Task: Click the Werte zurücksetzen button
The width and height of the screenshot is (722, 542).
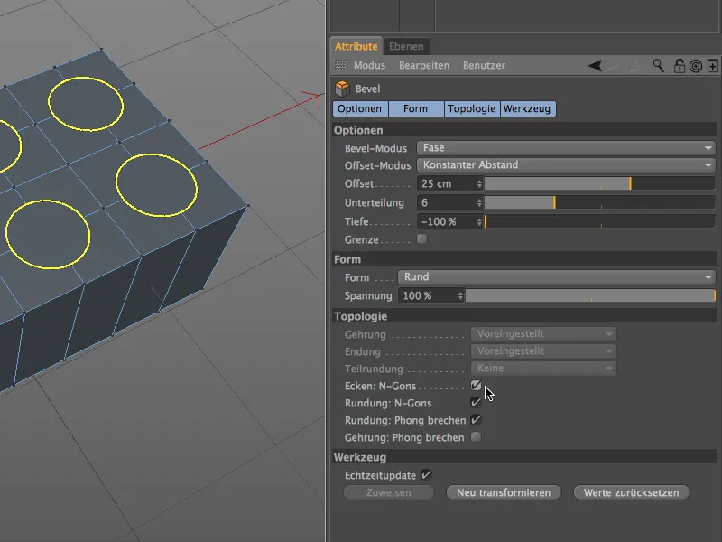Action: pos(631,492)
